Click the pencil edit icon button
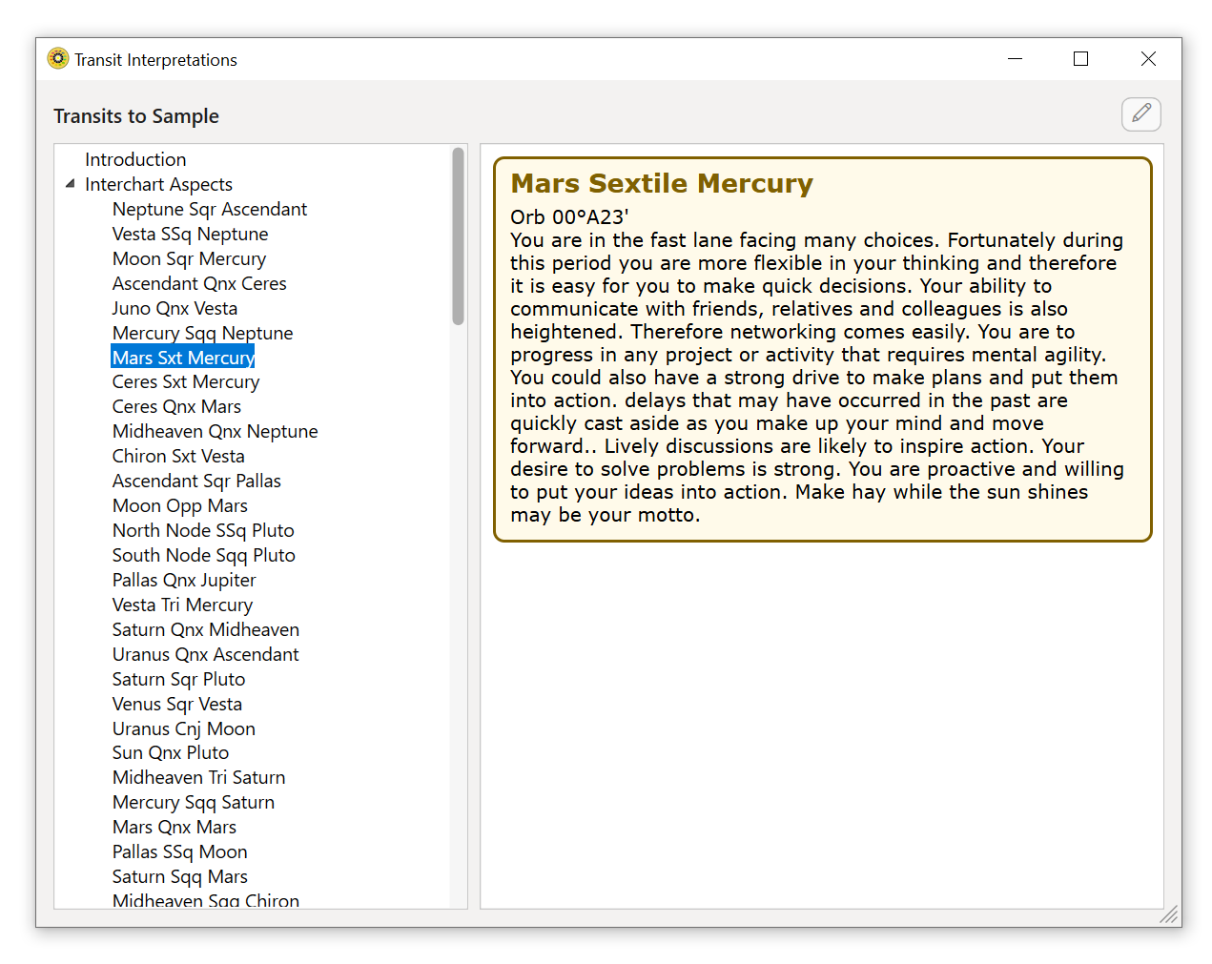Image resolution: width=1212 pixels, height=964 pixels. click(1140, 114)
